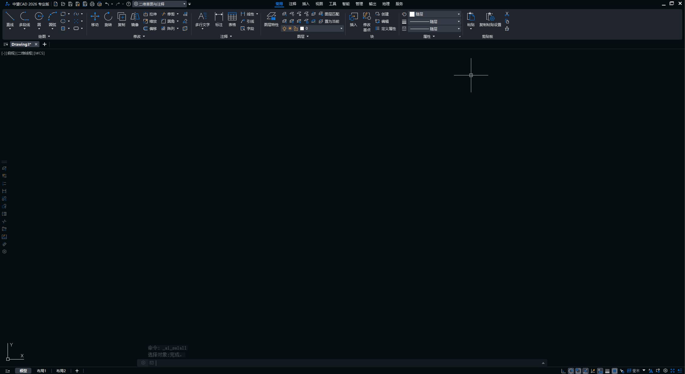Open the workspace dropdown 二维草图与注释
This screenshot has width=685, height=374.
pyautogui.click(x=159, y=4)
